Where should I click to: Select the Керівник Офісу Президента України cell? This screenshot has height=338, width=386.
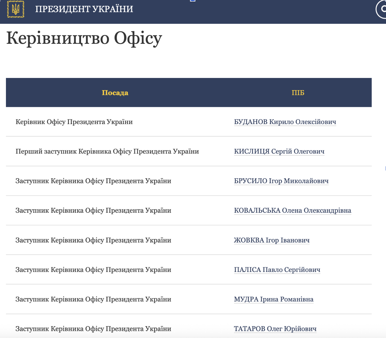(74, 122)
